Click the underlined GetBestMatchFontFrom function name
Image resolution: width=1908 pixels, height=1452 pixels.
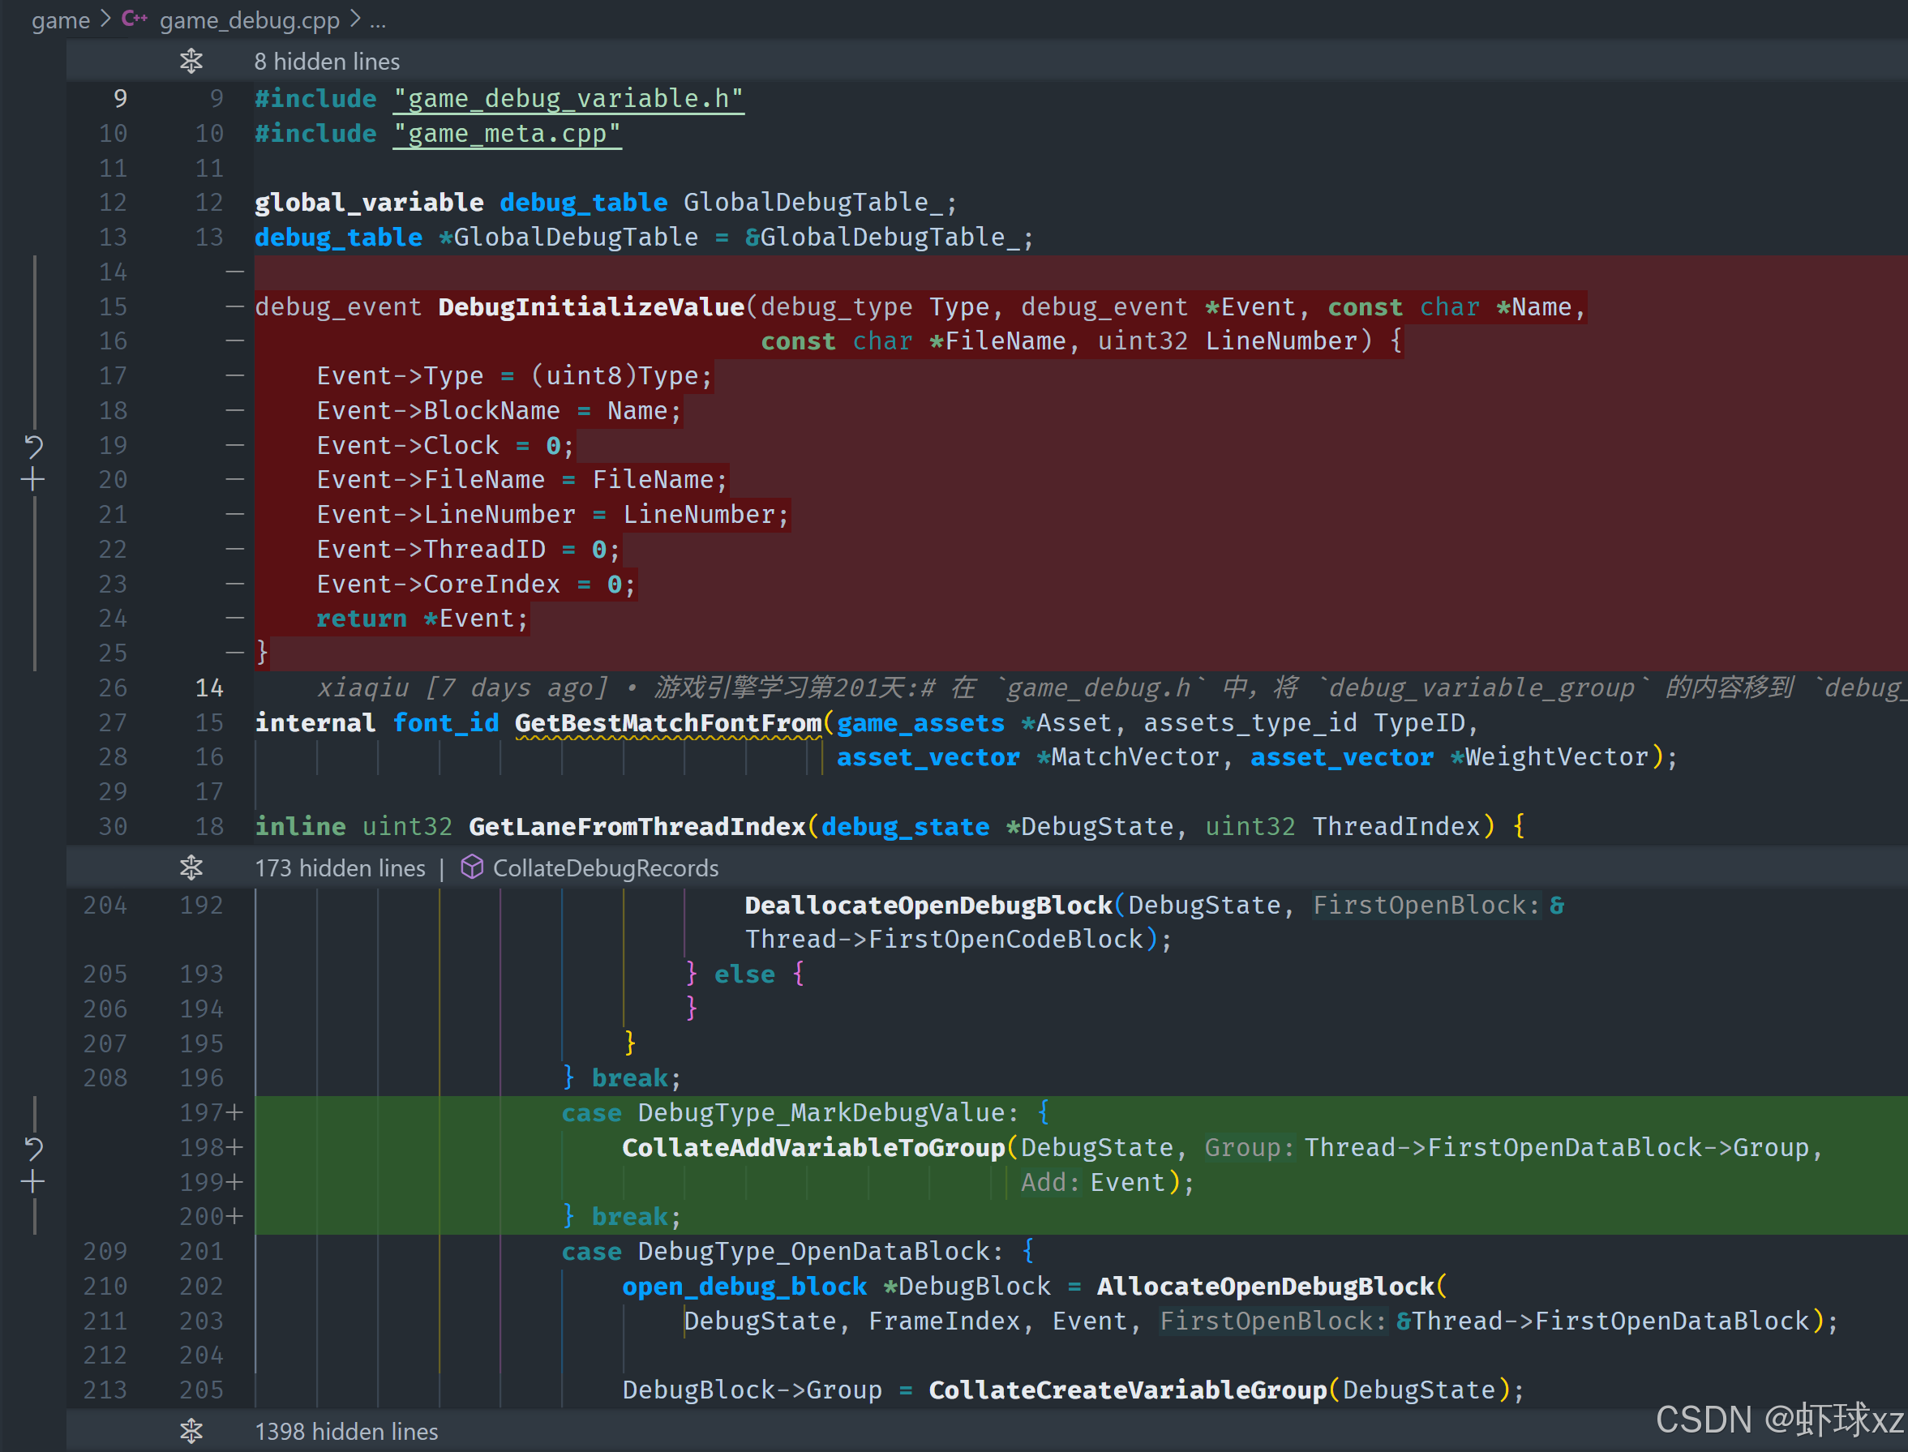tap(667, 722)
